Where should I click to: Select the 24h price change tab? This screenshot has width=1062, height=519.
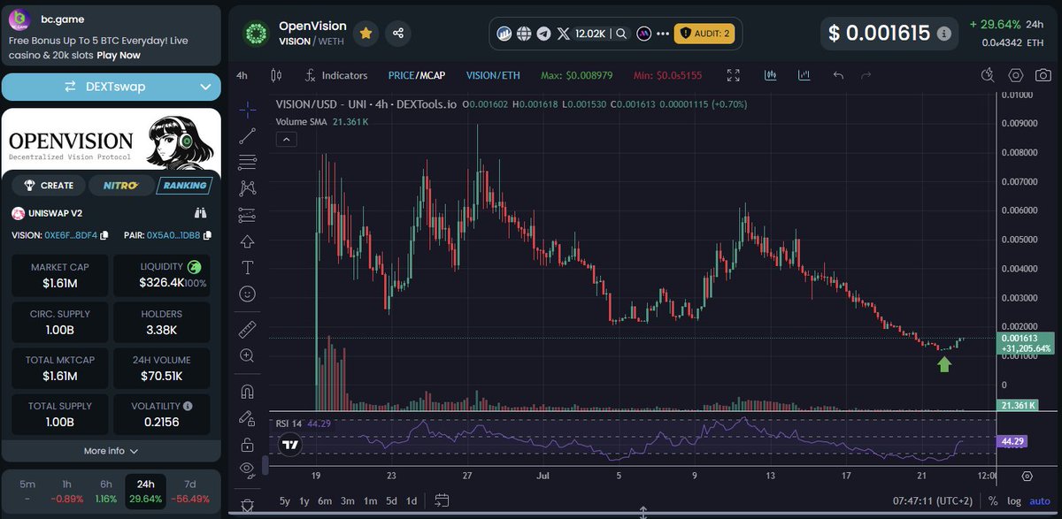145,492
